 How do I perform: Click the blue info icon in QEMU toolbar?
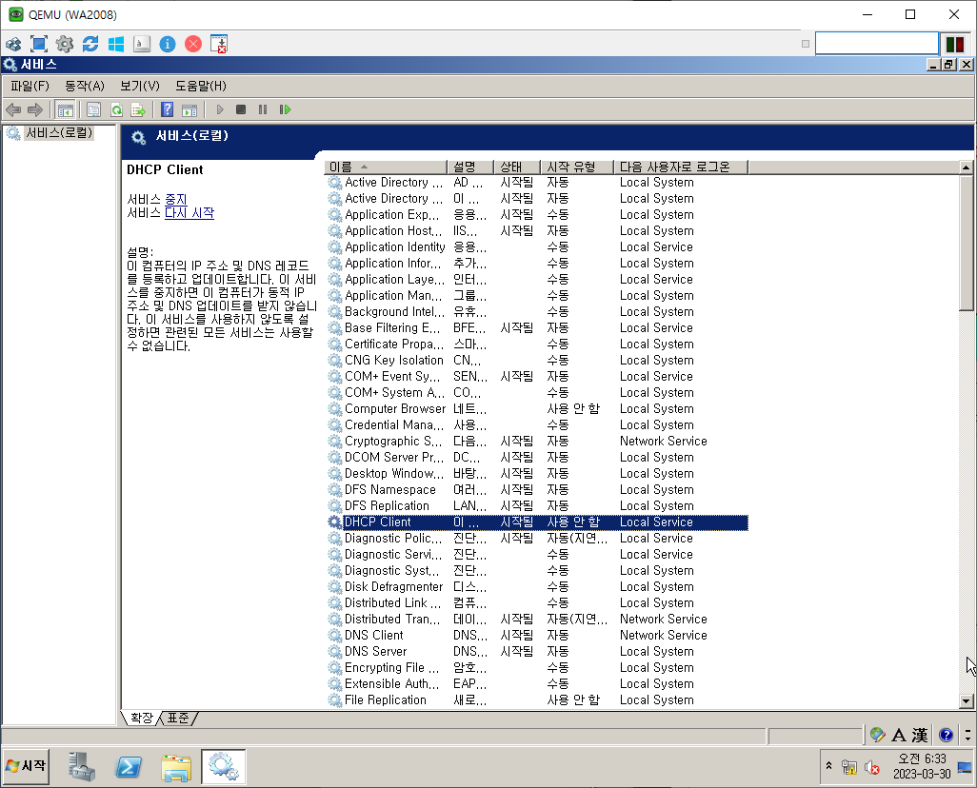click(168, 44)
